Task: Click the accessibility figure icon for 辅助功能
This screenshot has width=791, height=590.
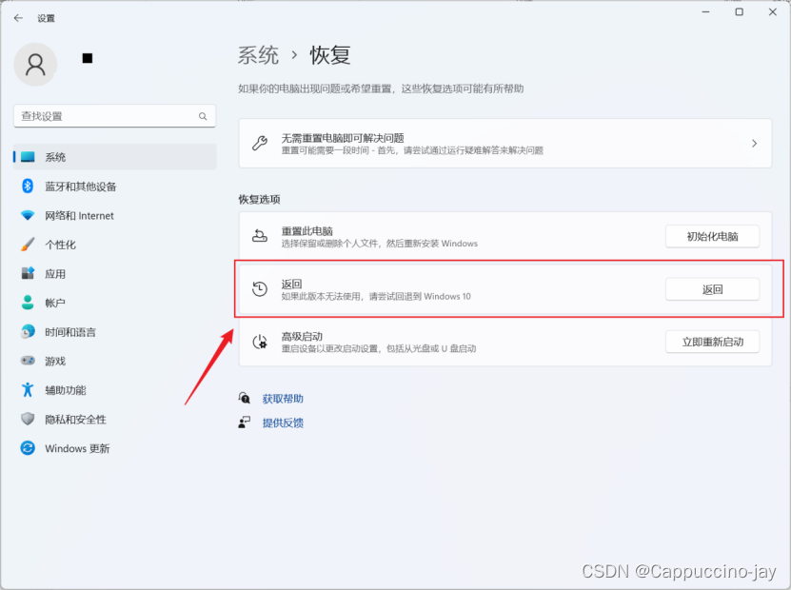Action: (28, 389)
